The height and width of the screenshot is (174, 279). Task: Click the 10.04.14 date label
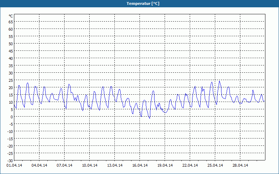click(90, 165)
